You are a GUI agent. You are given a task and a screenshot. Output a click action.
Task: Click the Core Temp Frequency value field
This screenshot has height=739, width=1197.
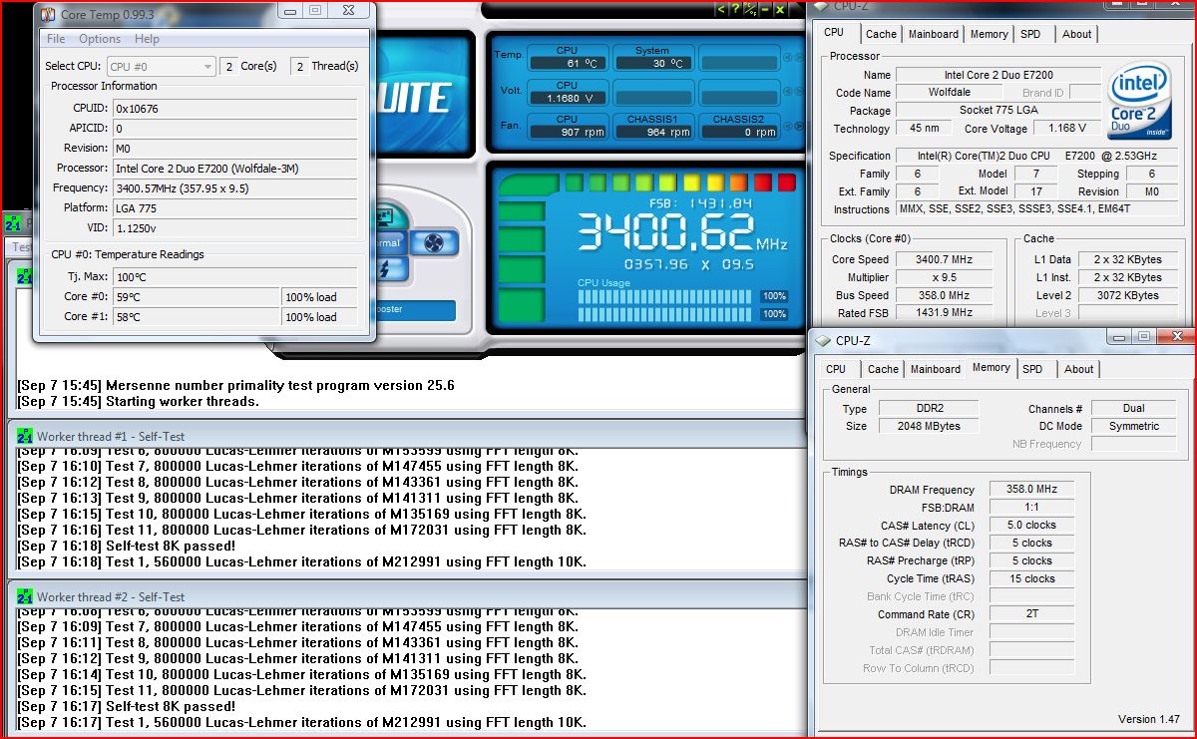click(x=233, y=187)
